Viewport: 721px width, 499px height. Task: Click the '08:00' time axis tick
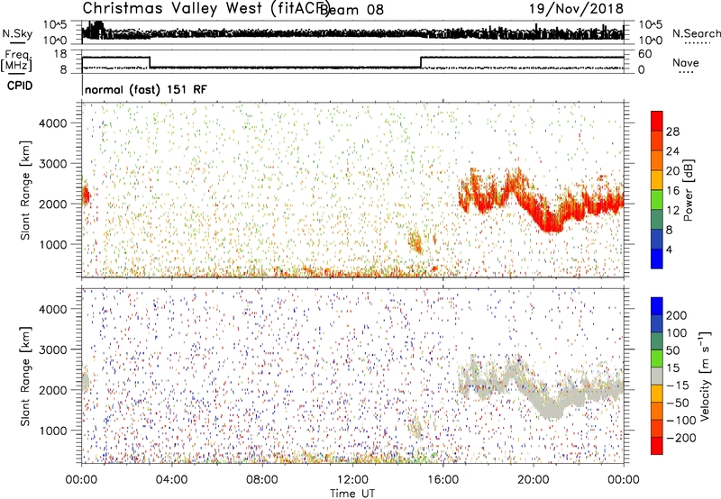pyautogui.click(x=262, y=480)
